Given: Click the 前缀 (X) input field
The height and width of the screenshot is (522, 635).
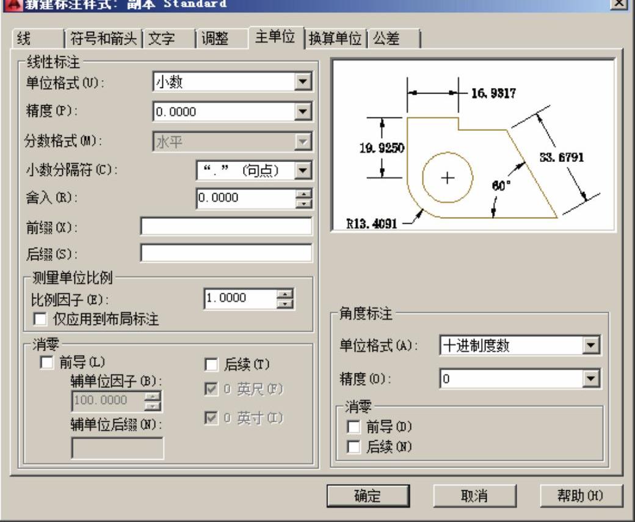Looking at the screenshot, I should tap(226, 226).
